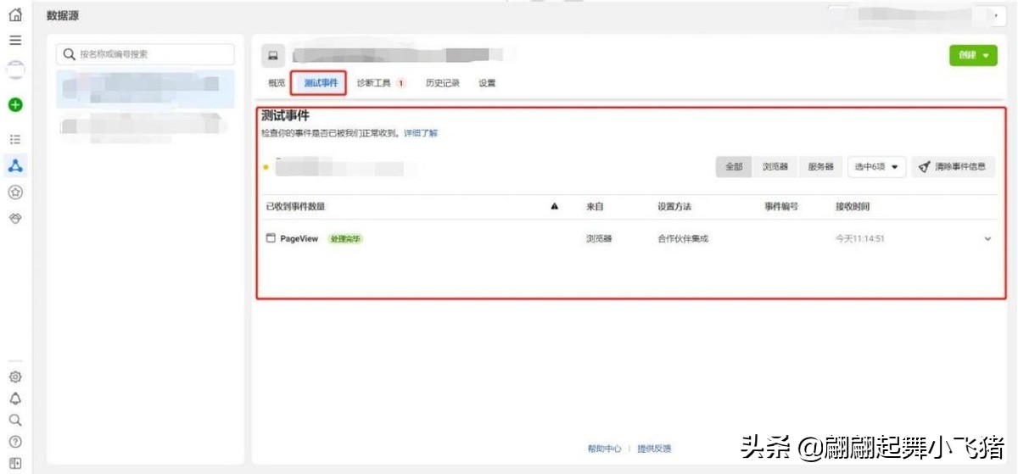Image resolution: width=1018 pixels, height=474 pixels.
Task: Switch to the 概览 tab
Action: (277, 83)
